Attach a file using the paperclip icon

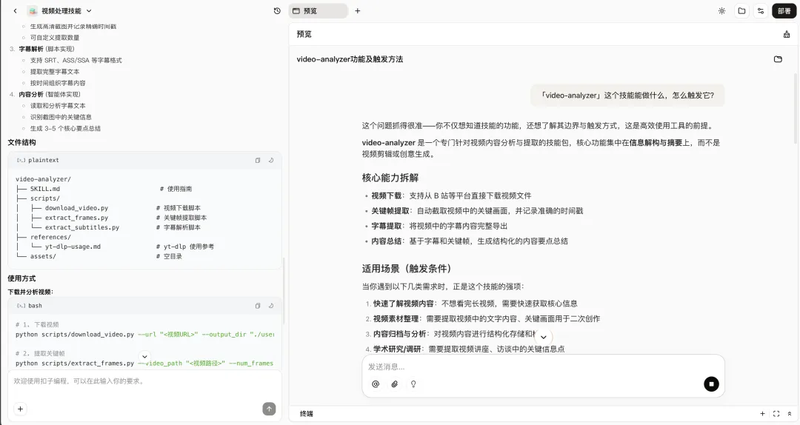395,384
